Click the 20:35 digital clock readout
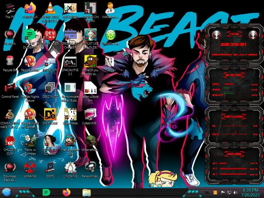264x198 pixels. [234, 44]
